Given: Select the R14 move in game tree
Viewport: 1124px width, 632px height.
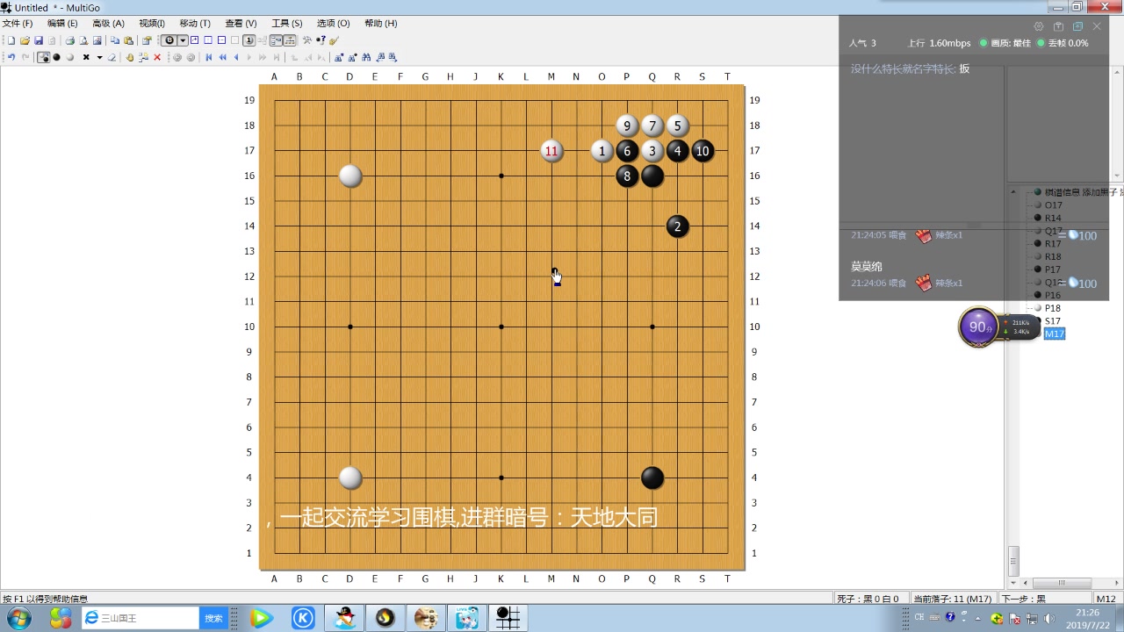Looking at the screenshot, I should point(1053,218).
